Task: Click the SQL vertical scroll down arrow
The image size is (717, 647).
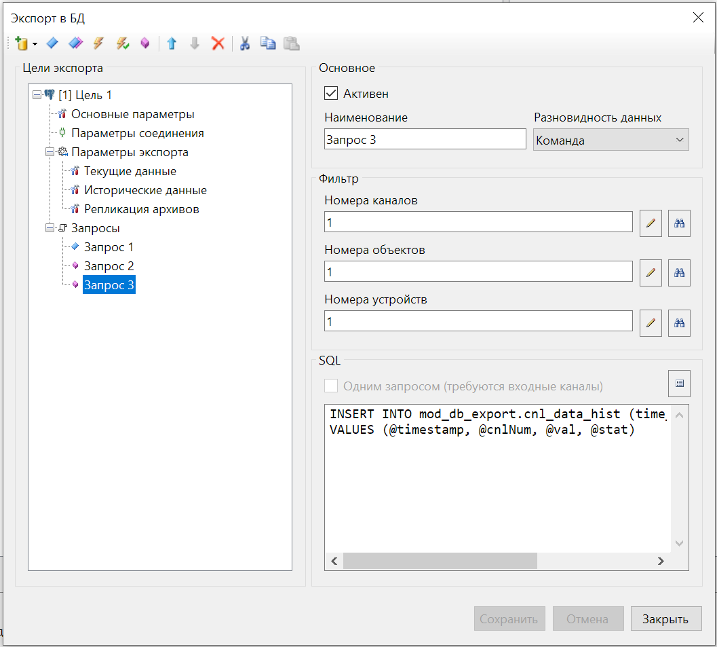Action: point(680,543)
